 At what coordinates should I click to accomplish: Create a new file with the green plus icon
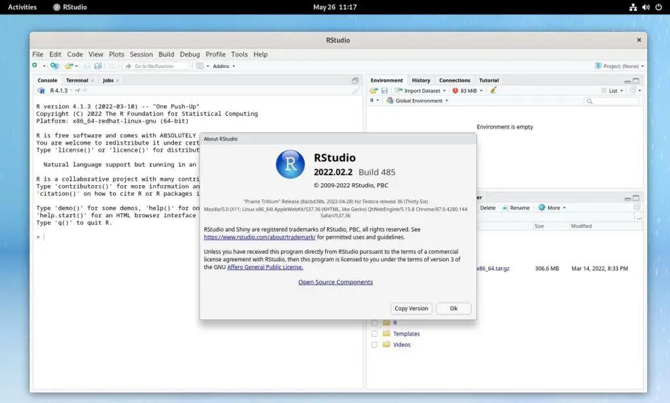point(35,65)
